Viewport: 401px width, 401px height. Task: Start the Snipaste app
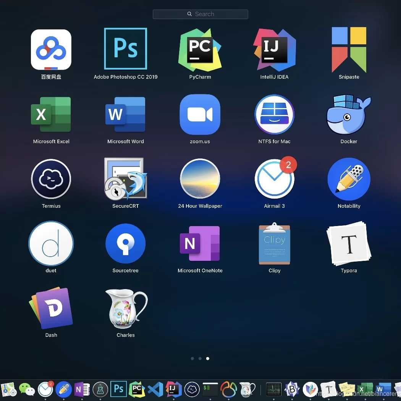[349, 50]
